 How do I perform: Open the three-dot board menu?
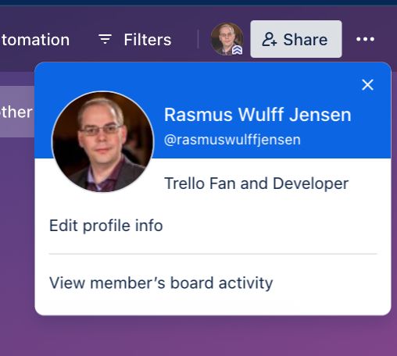(365, 39)
